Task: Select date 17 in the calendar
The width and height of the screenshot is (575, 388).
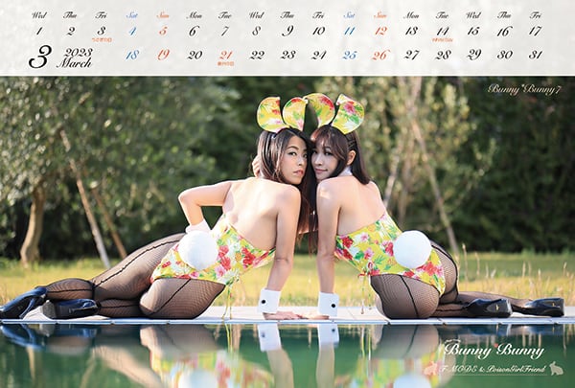Action: coord(536,31)
